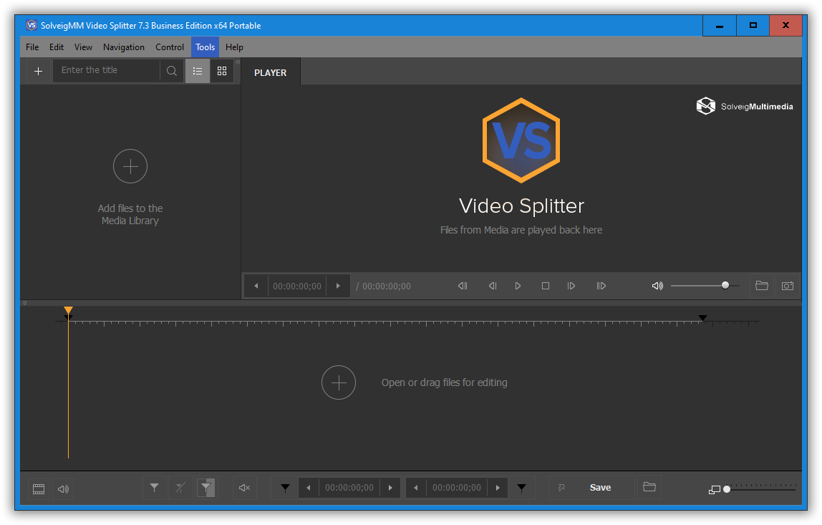Open the Navigation menu
Viewport: 822px width, 525px height.
124,47
